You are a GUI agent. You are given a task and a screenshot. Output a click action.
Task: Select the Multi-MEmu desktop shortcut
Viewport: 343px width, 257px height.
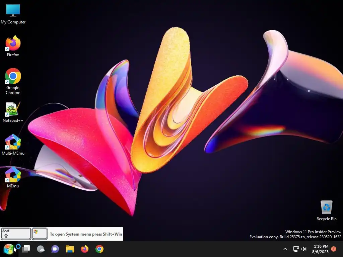[x=13, y=145]
